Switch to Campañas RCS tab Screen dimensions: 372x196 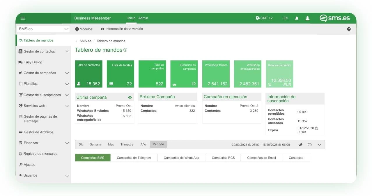[x=223, y=158]
